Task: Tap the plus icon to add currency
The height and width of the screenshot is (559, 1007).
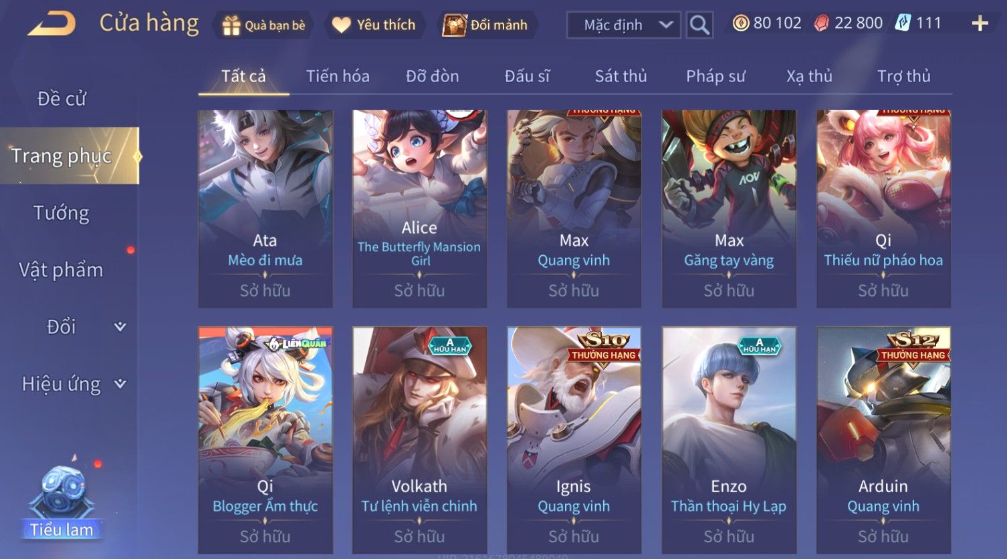Action: [x=980, y=24]
